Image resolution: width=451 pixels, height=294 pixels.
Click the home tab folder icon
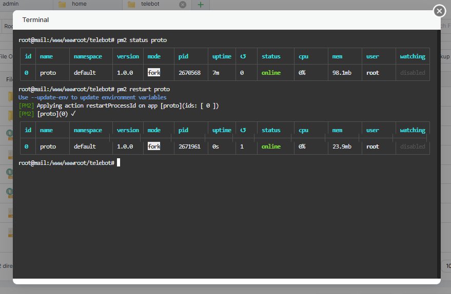point(62,4)
